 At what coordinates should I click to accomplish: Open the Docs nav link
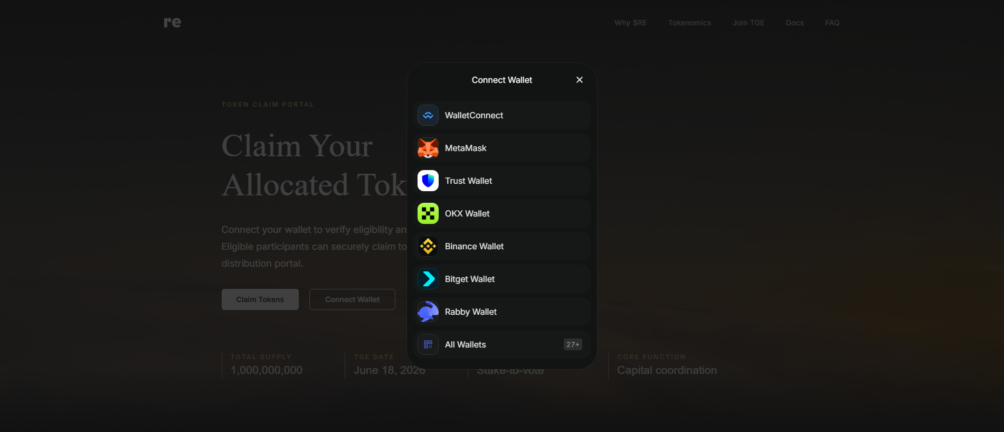[794, 23]
